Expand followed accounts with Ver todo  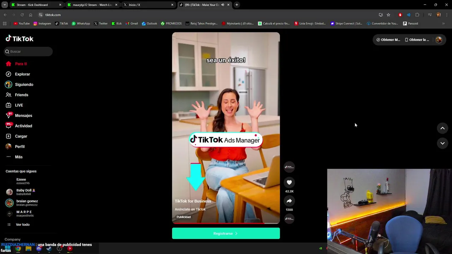pos(18,225)
